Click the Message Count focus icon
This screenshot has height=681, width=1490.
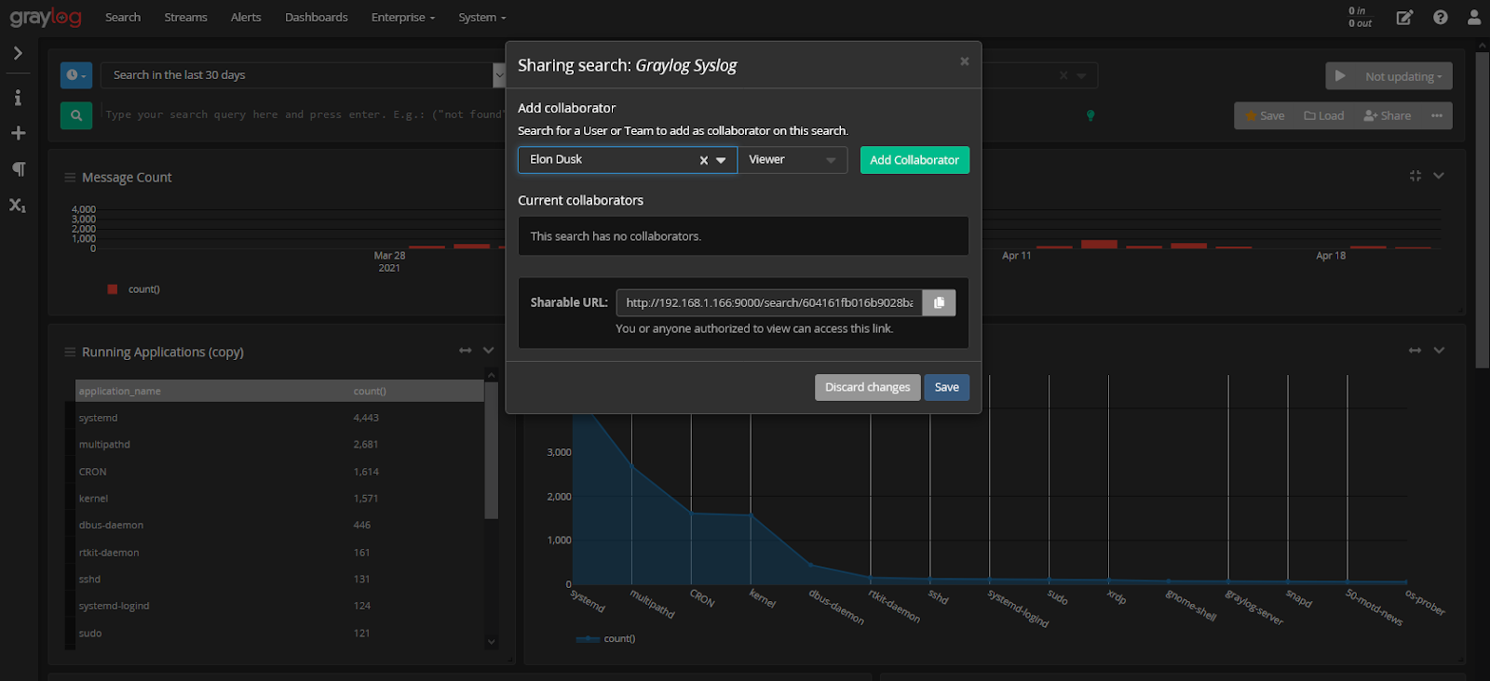[x=1415, y=175]
